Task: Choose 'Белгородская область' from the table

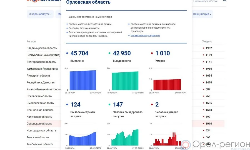Action: tap(41, 62)
